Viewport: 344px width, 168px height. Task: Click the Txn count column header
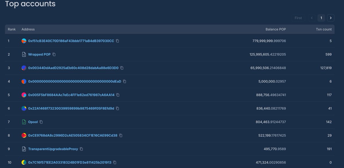pyautogui.click(x=324, y=29)
